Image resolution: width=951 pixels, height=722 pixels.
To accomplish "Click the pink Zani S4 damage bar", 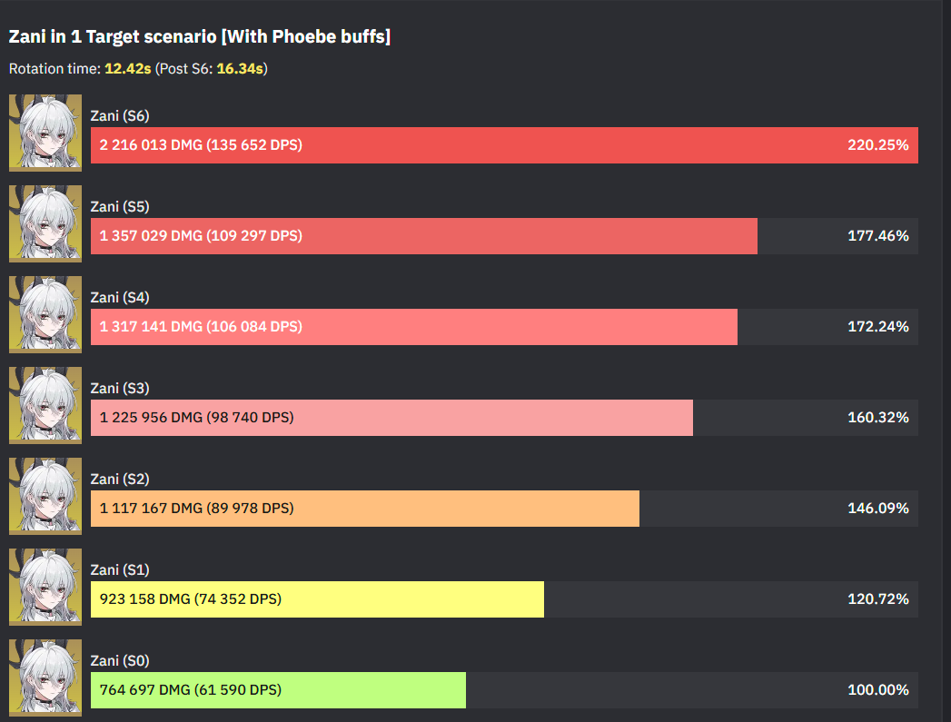I will click(x=413, y=327).
